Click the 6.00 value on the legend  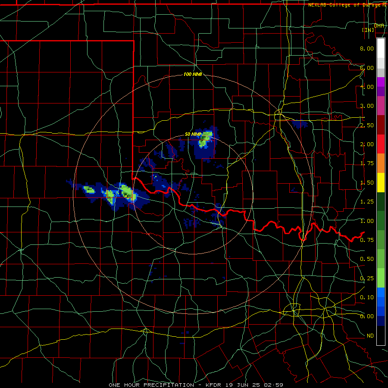tap(367, 68)
